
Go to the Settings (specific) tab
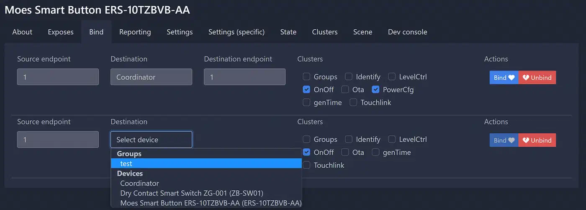tap(236, 32)
